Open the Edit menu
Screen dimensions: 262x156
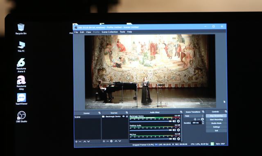82,32
